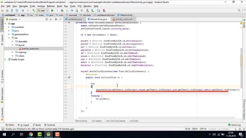246x138 pixels.
Task: Click the src breadcrumb in navigation bar
Action: click(x=30, y=15)
